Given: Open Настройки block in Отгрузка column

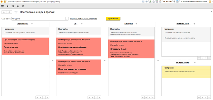Looking at the screenshot, I should coord(131,32).
